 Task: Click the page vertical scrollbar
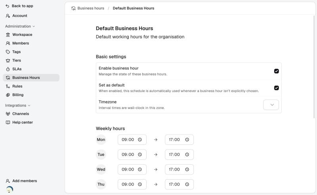click(314, 66)
